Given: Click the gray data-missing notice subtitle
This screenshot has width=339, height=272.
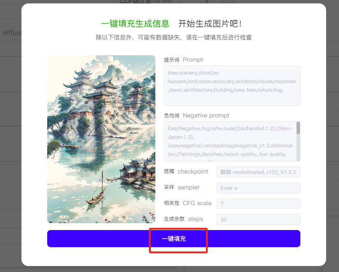Looking at the screenshot, I should (x=174, y=37).
